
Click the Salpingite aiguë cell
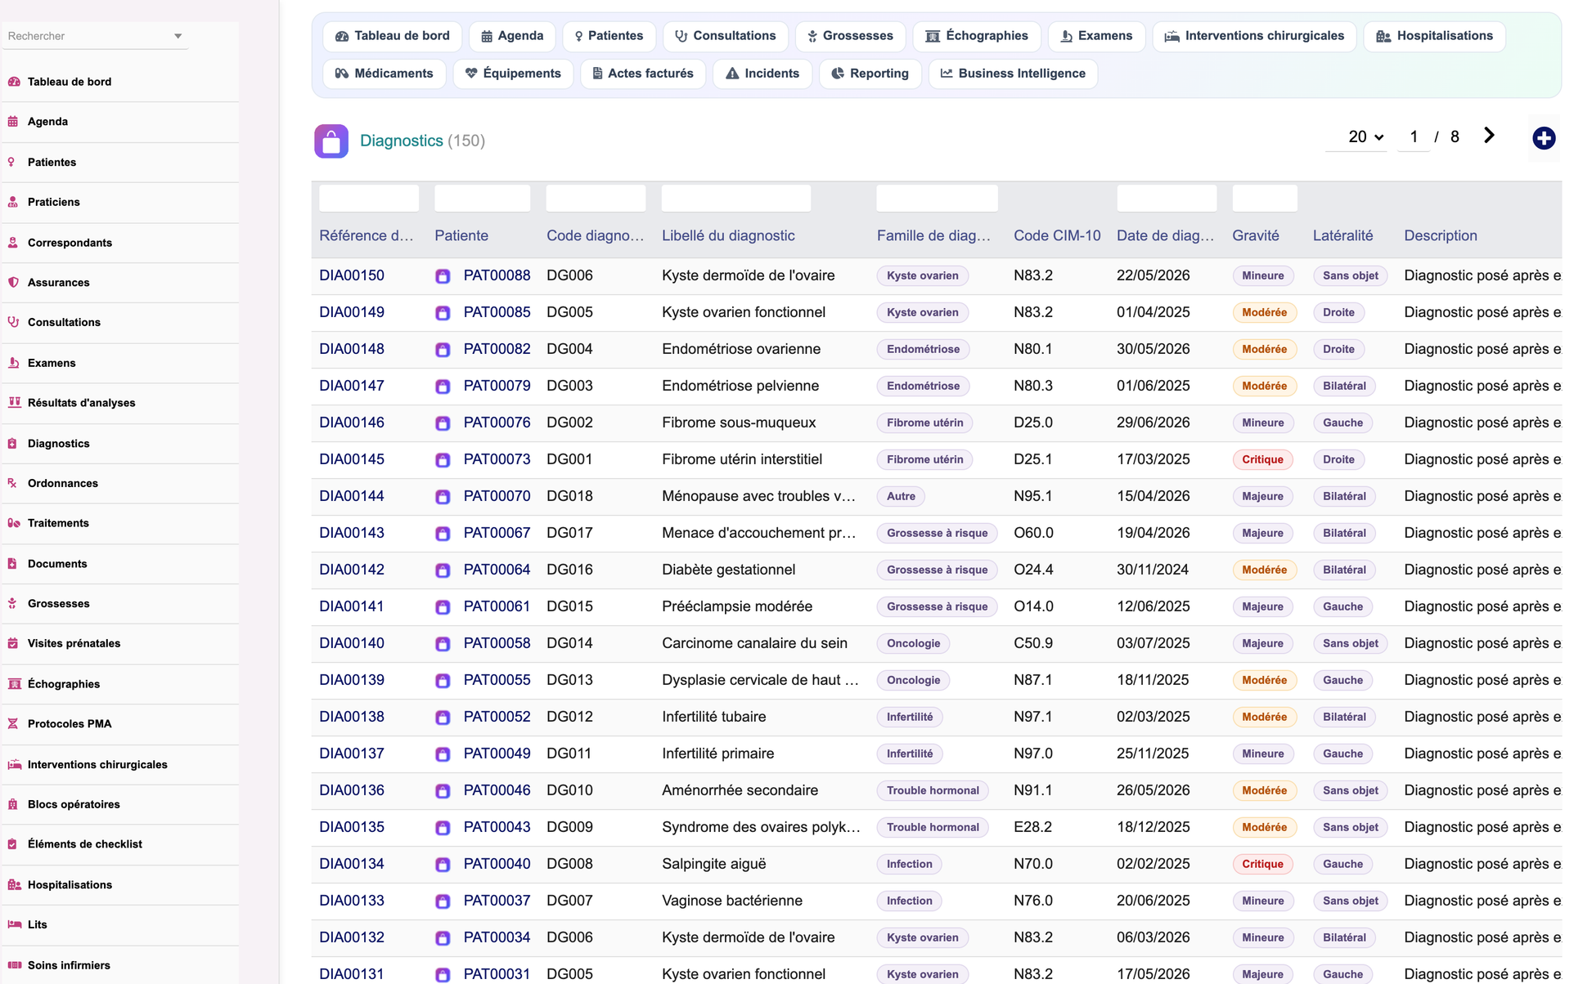point(713,864)
